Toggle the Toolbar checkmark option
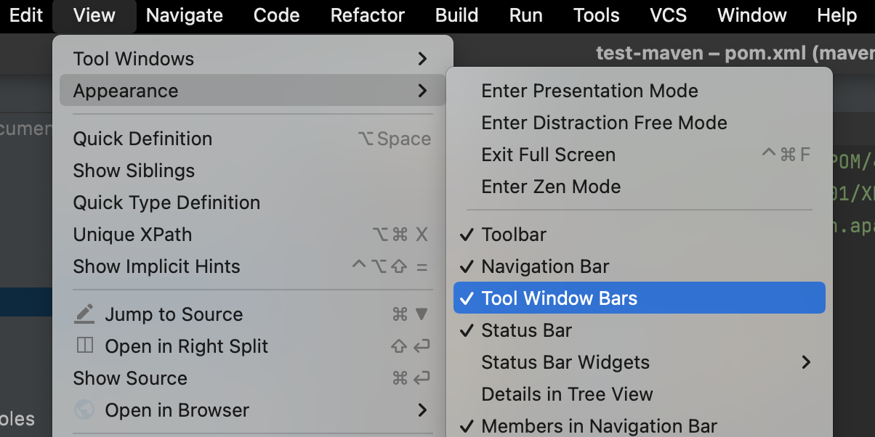The image size is (875, 437). point(514,234)
